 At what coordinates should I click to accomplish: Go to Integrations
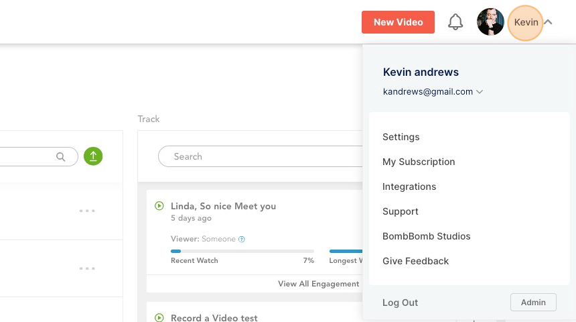click(409, 186)
